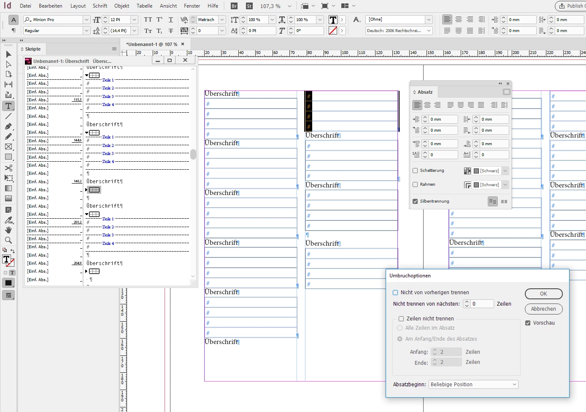Open Metrisch kerning dropdown
Screen dimensions: 586x412
pos(222,20)
